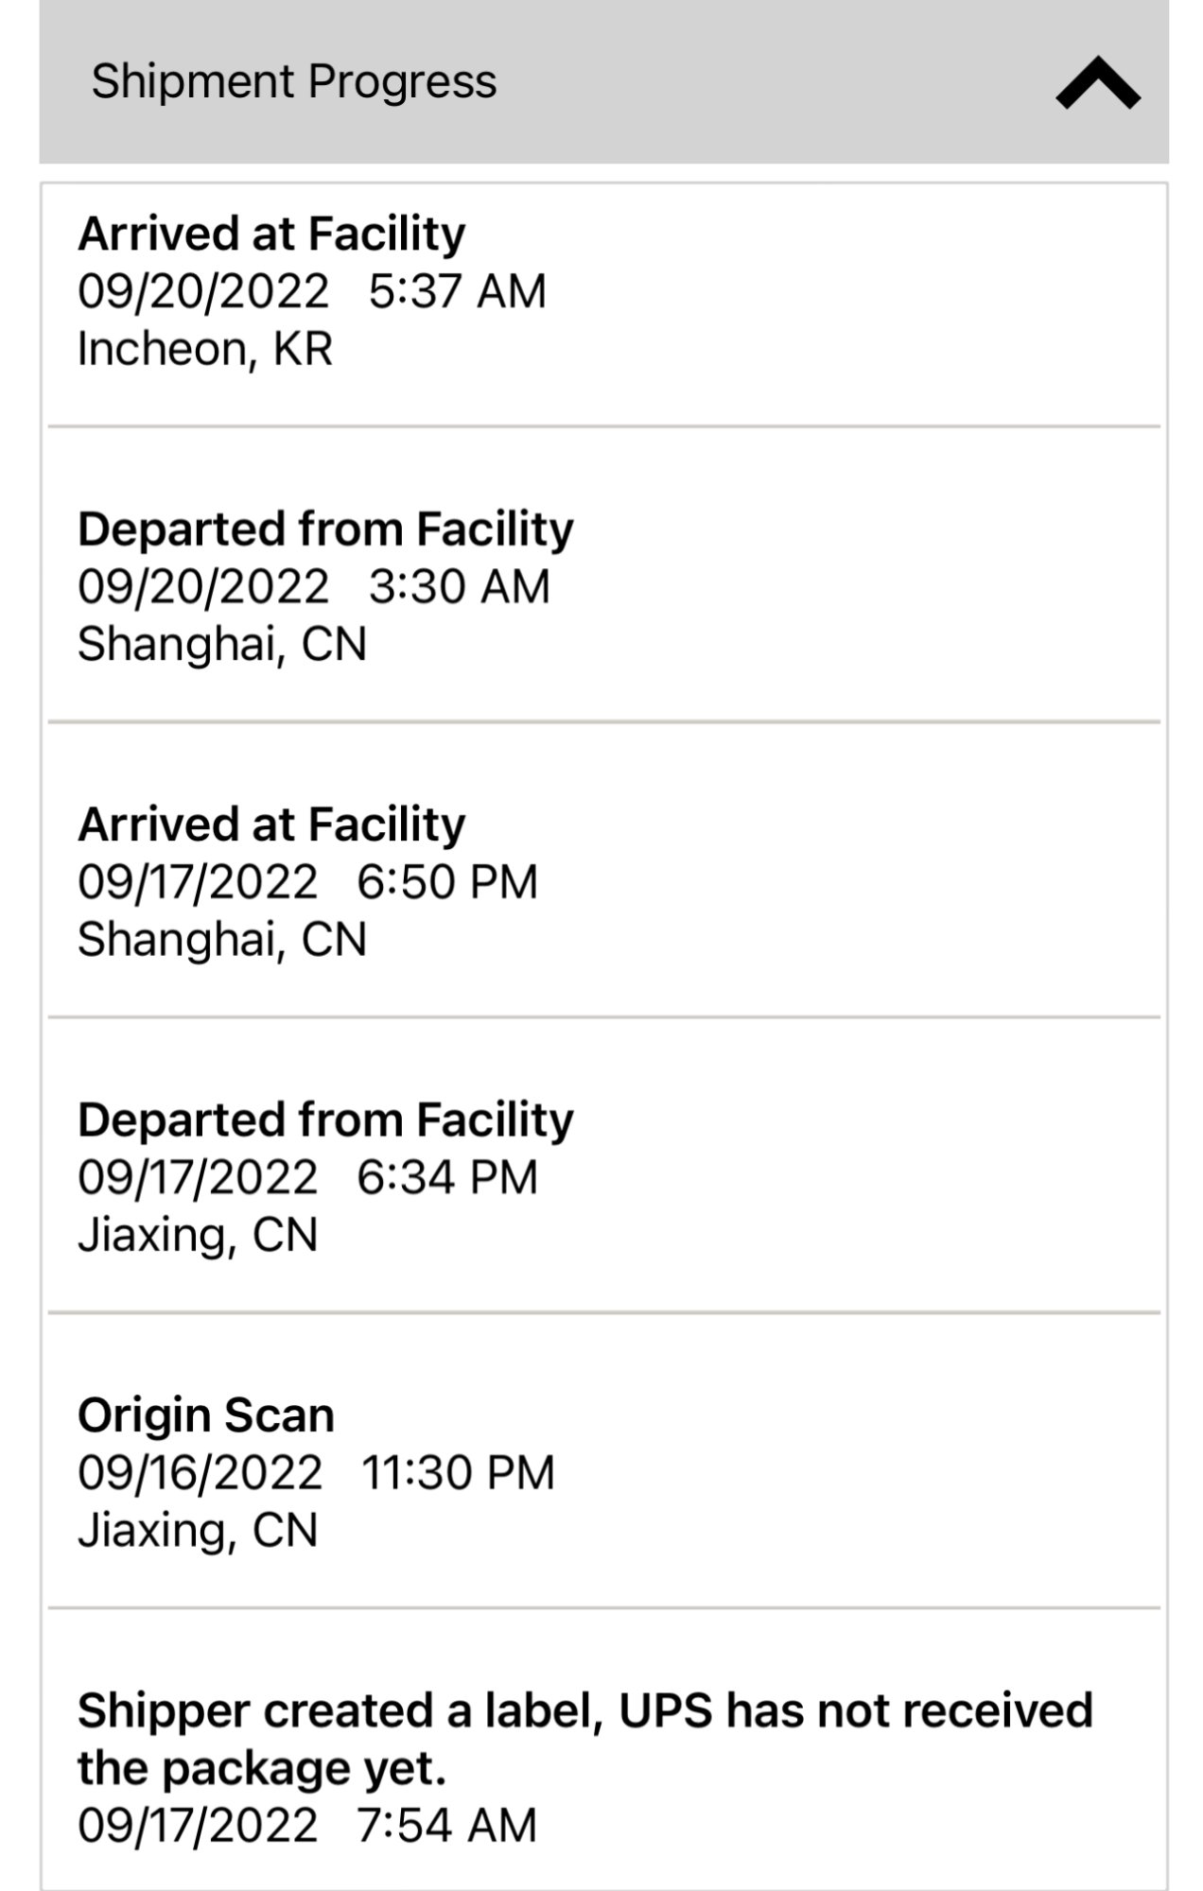1203x1891 pixels.
Task: Select Shanghai, CN departure location text
Action: [221, 645]
